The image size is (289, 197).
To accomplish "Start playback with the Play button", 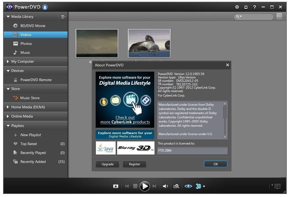I will click(x=145, y=186).
